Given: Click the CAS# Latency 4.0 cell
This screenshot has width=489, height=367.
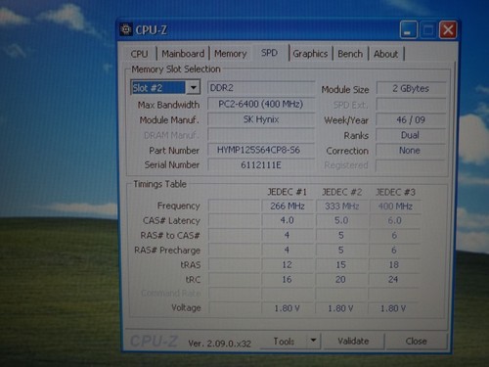Looking at the screenshot, I should (288, 220).
